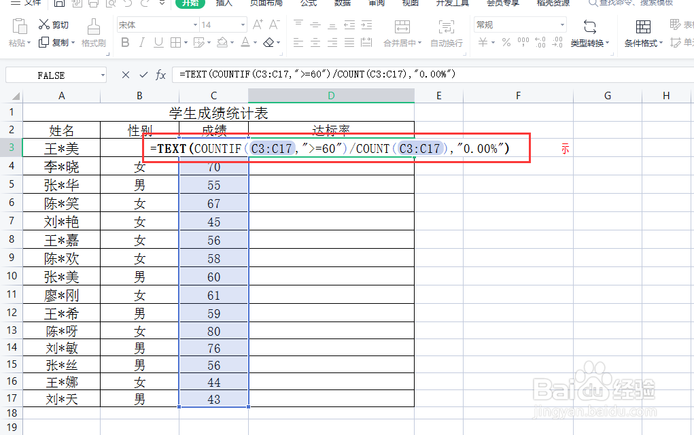Click the increase indent icon
Screen dimensions: 694x435
tap(366, 24)
